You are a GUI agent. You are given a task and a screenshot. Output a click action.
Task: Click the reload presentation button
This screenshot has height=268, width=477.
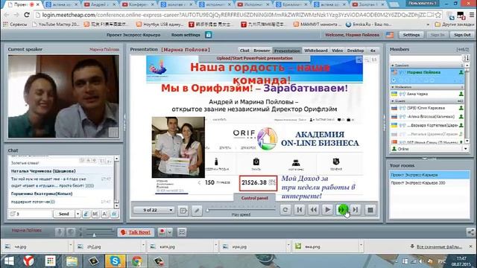click(285, 210)
